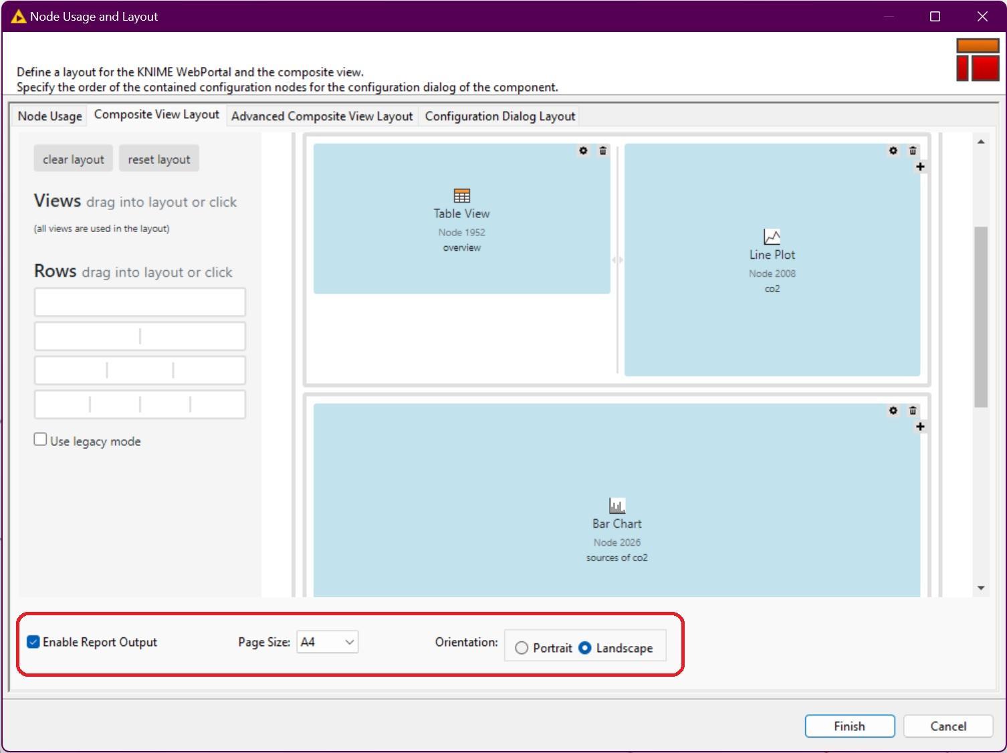The width and height of the screenshot is (1007, 753).
Task: Add the two-column row template
Action: (140, 336)
